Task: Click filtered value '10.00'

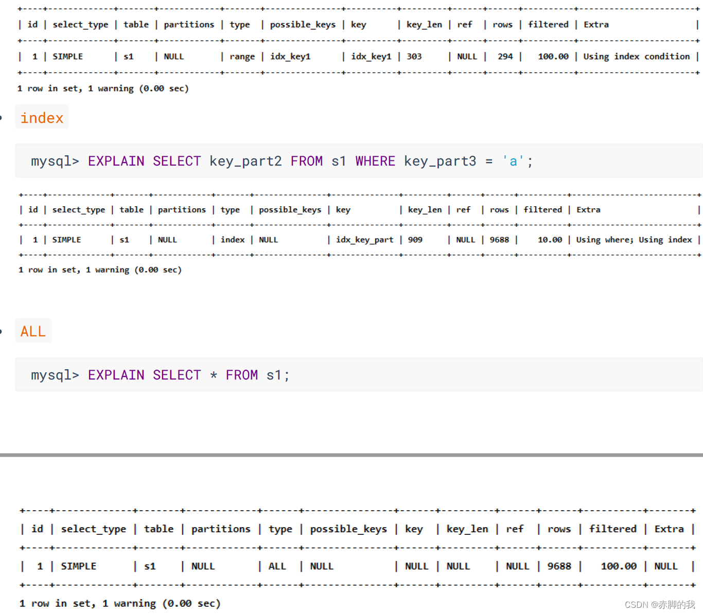Action: pos(550,240)
